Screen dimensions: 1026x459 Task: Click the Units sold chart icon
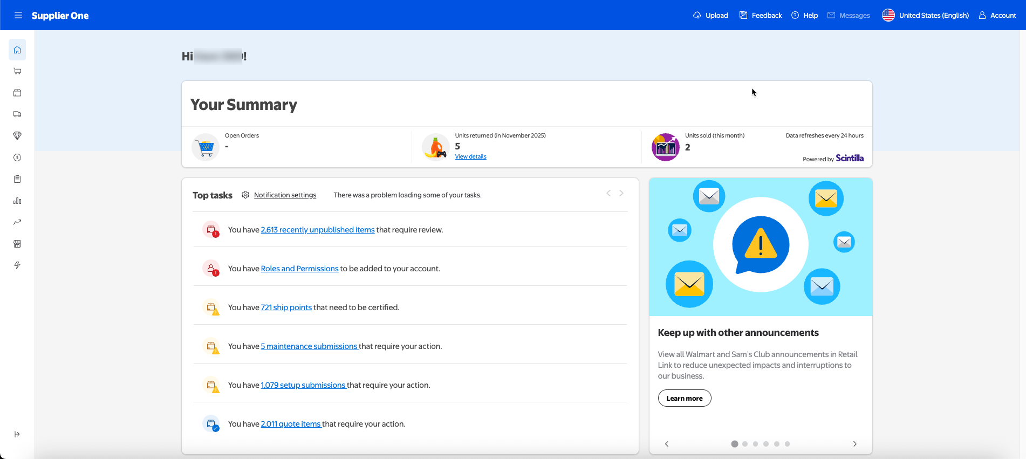(x=666, y=147)
